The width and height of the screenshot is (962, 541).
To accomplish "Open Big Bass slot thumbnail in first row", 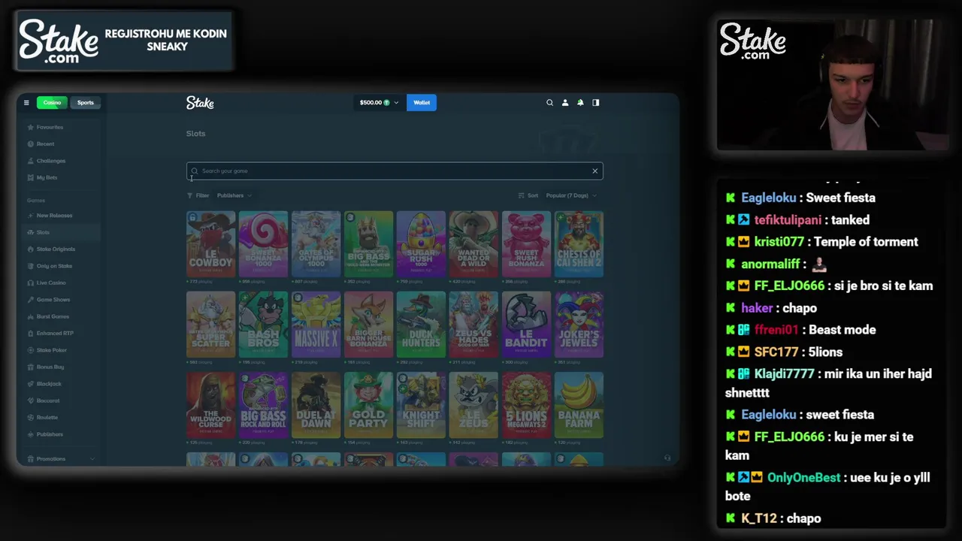I will [x=368, y=244].
